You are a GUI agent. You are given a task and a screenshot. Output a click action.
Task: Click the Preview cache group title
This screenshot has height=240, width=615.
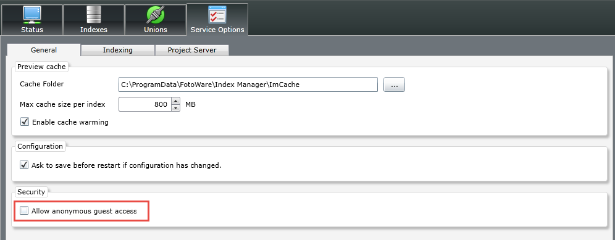pyautogui.click(x=41, y=67)
